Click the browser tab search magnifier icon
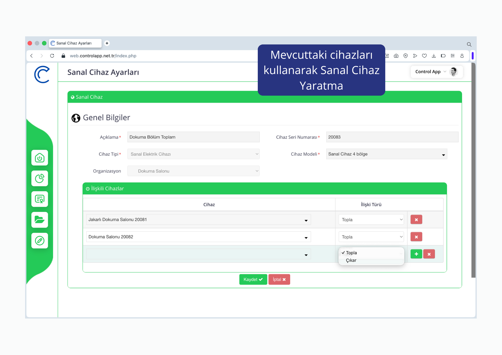Viewport: 502px width, 355px height. (469, 44)
